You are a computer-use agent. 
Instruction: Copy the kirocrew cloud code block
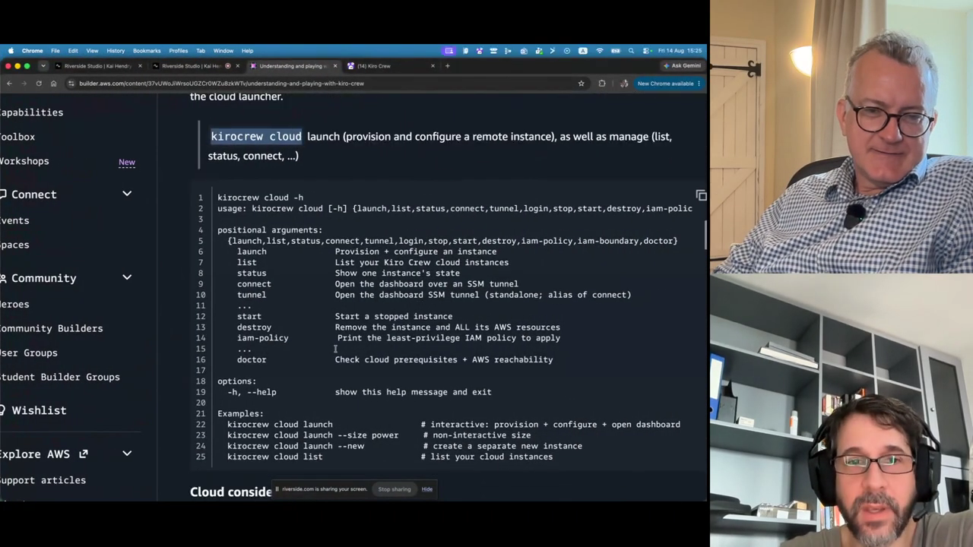click(701, 196)
